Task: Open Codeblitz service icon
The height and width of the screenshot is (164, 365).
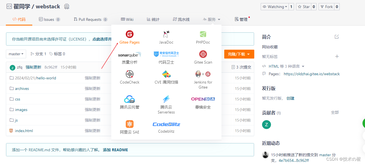Action: [x=166, y=124]
